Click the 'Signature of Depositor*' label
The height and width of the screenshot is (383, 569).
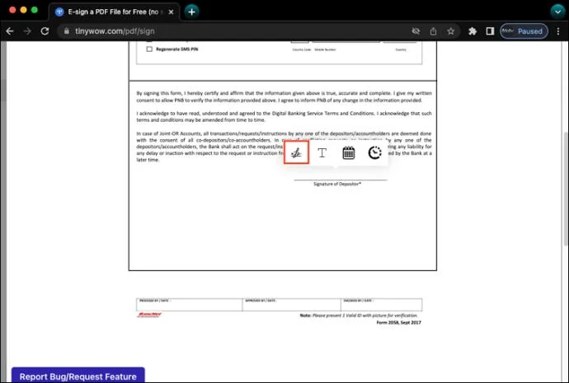click(x=337, y=184)
